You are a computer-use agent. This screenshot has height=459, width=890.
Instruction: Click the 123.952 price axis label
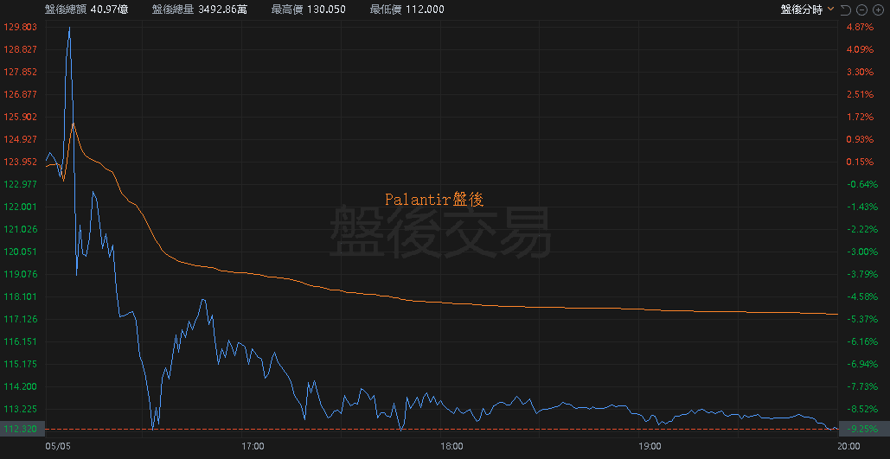(21, 163)
